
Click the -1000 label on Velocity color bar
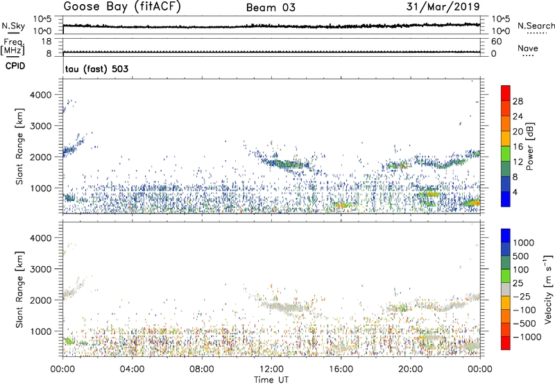coord(527,337)
